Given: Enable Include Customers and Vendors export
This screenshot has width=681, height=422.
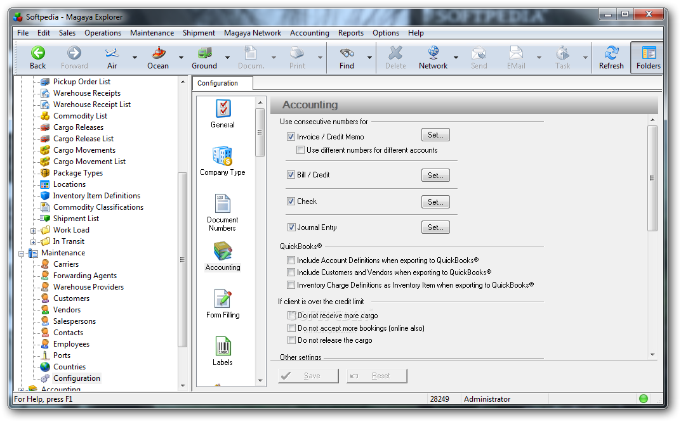Looking at the screenshot, I should (291, 272).
